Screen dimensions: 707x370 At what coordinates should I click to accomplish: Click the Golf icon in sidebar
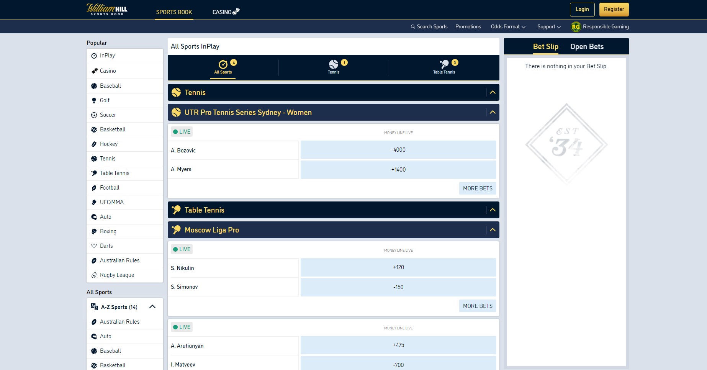94,100
